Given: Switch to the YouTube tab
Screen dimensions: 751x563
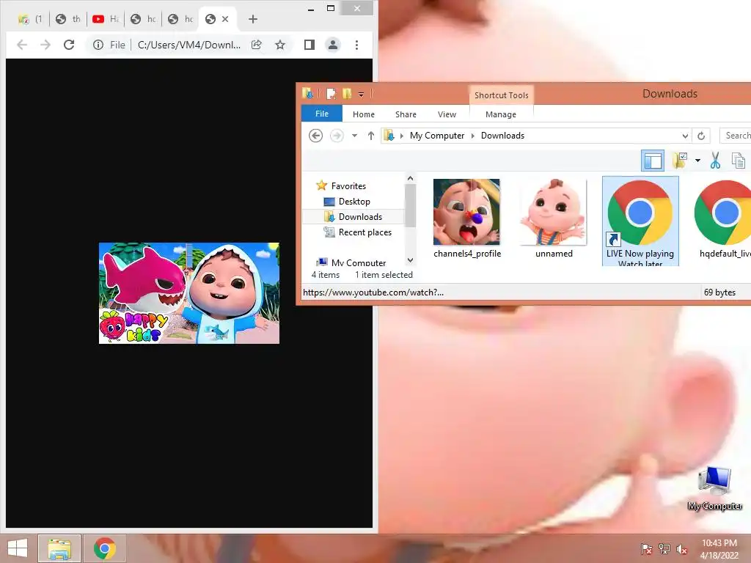Looking at the screenshot, I should 106,19.
